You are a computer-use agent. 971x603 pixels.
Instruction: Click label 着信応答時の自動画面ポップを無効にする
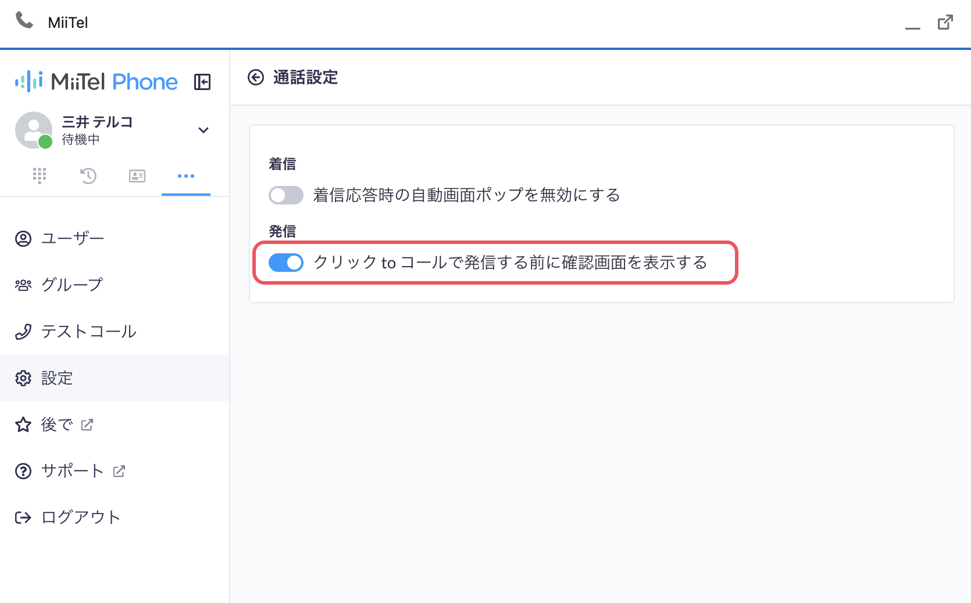coord(467,195)
